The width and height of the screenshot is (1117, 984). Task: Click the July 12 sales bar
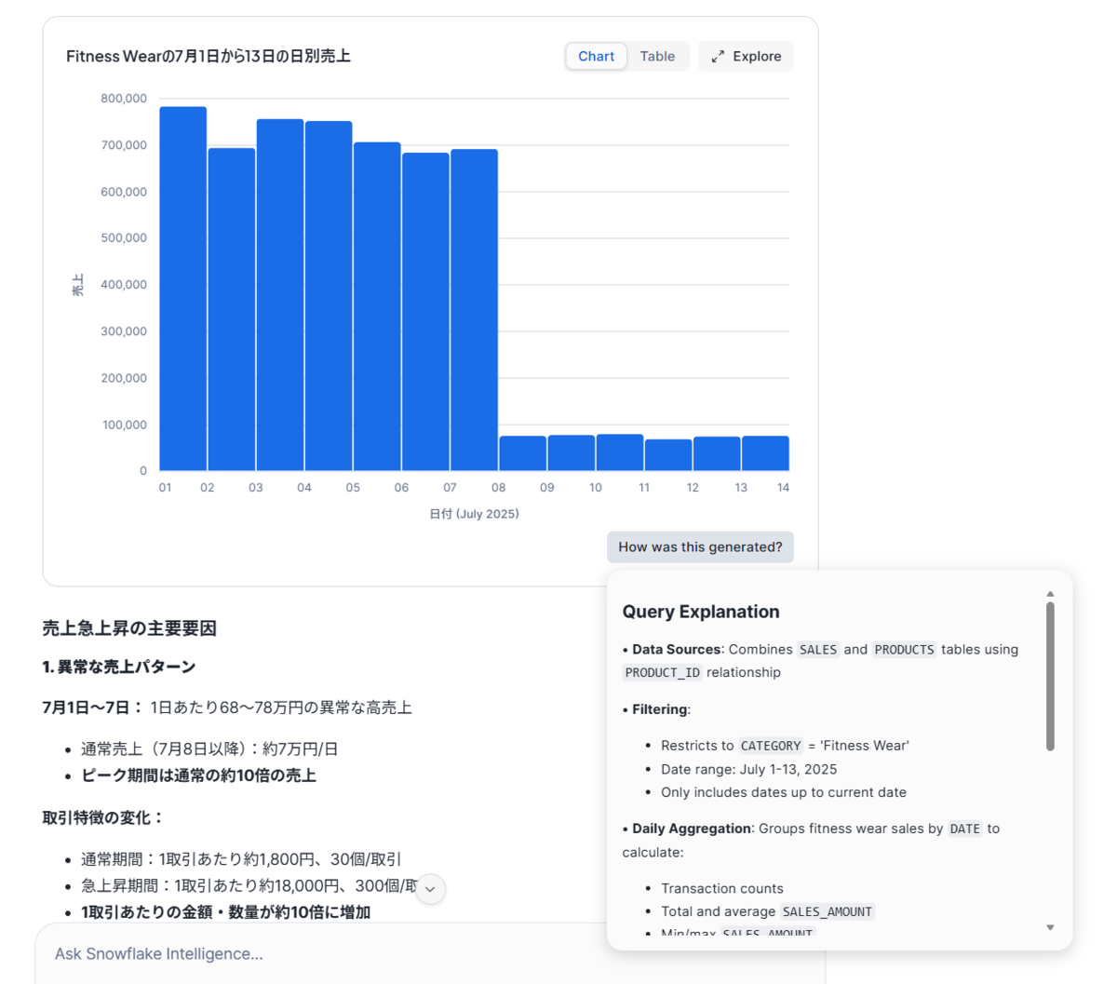point(717,453)
